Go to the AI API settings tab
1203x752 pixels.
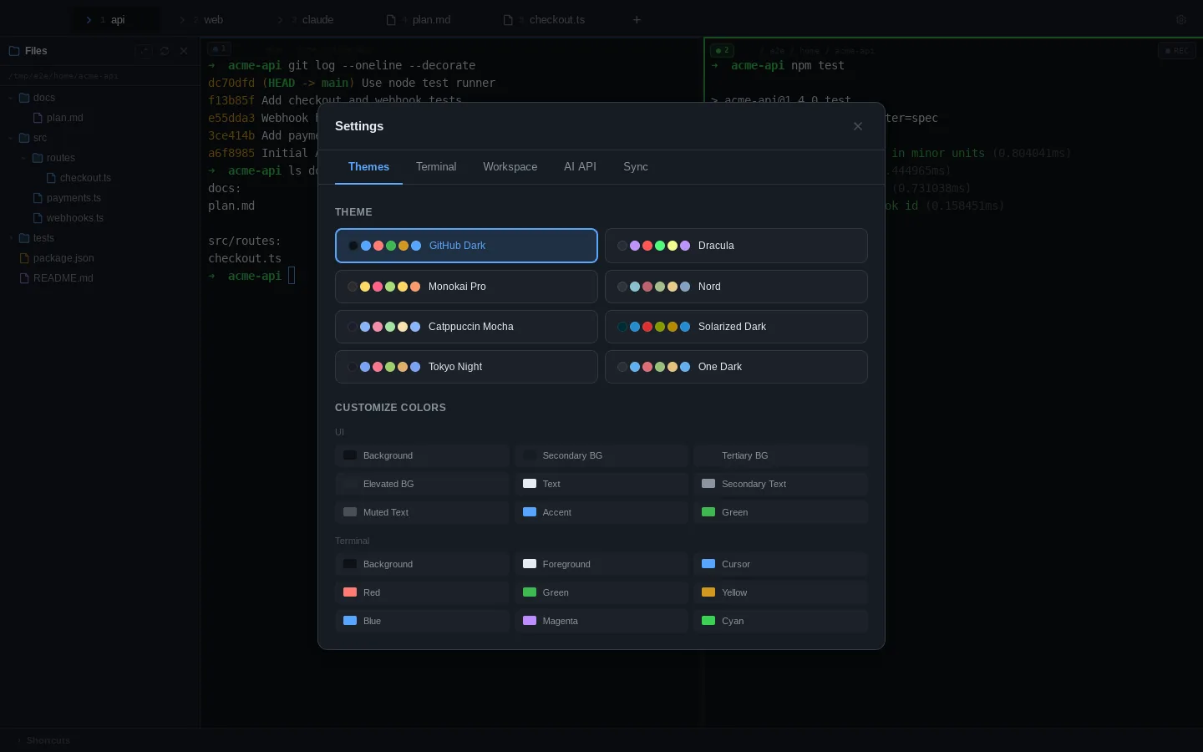click(x=580, y=167)
